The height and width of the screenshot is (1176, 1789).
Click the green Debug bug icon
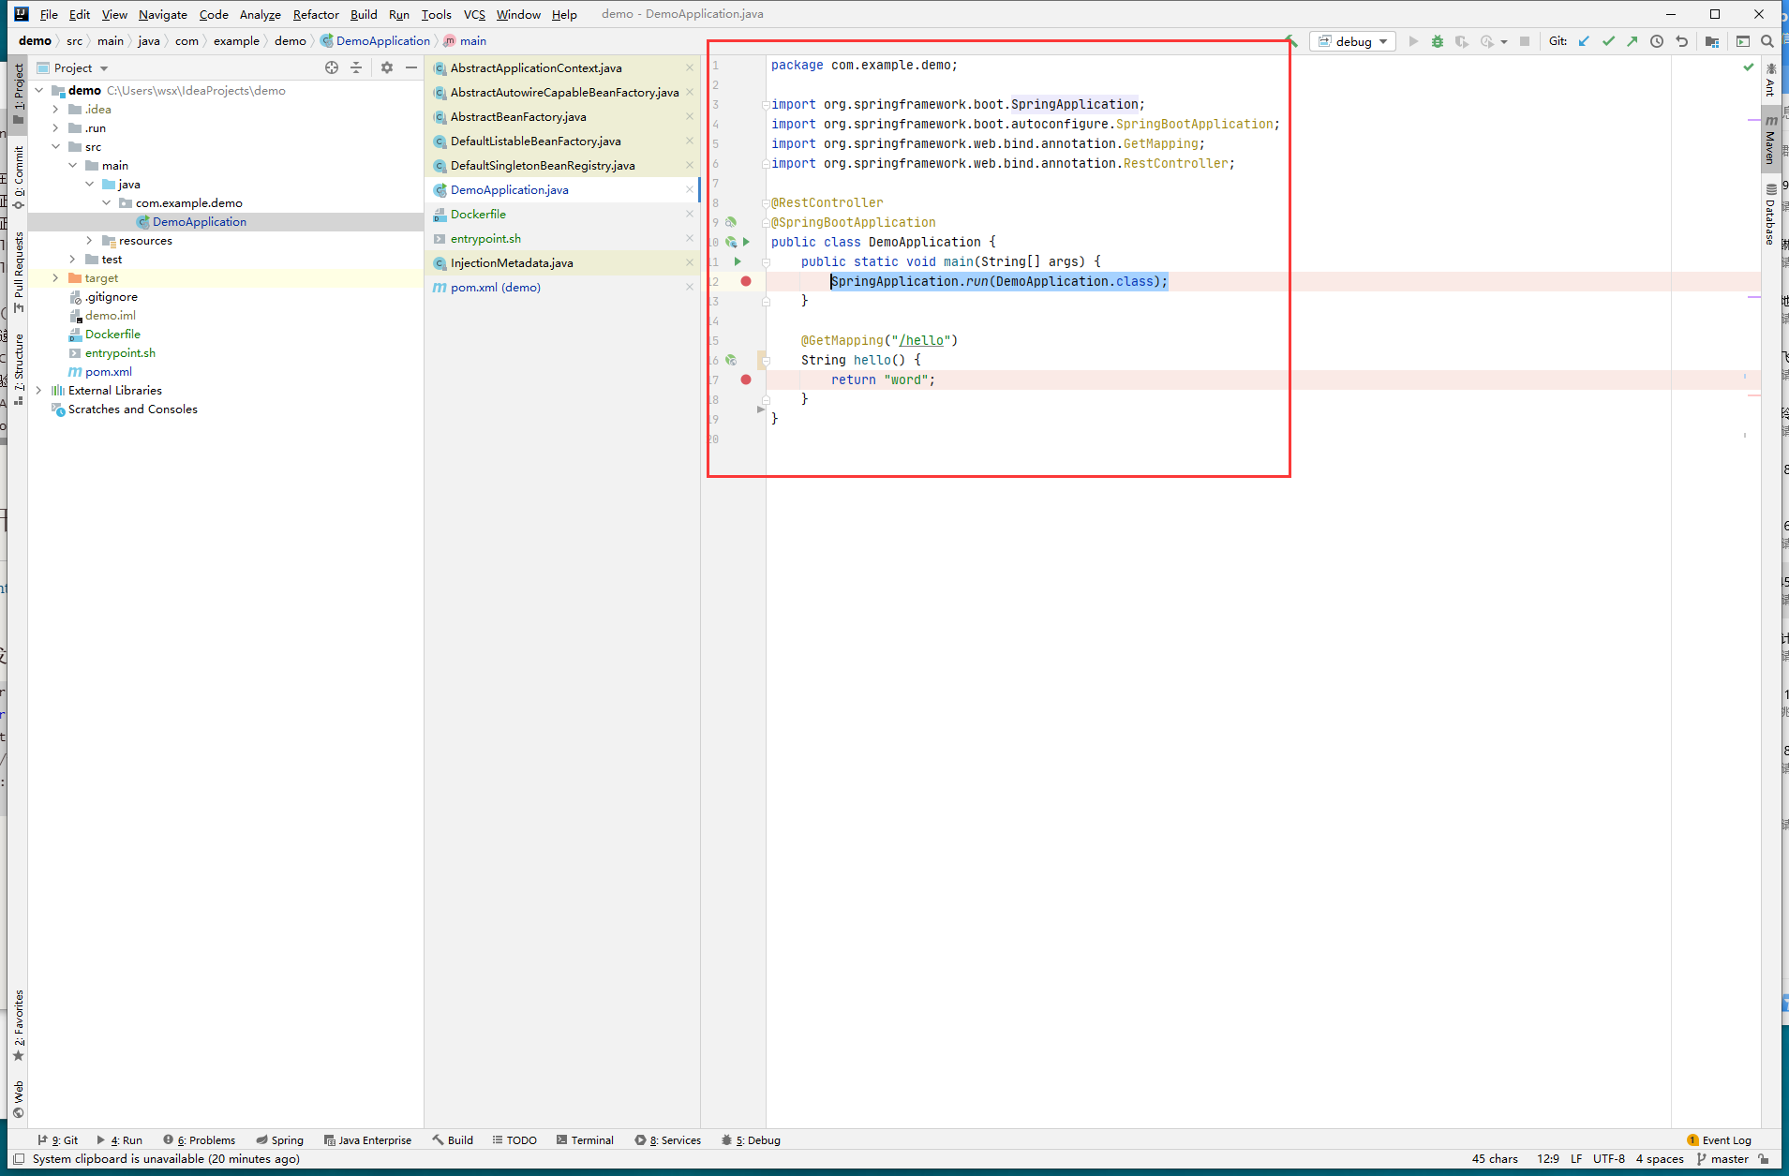(x=1437, y=41)
